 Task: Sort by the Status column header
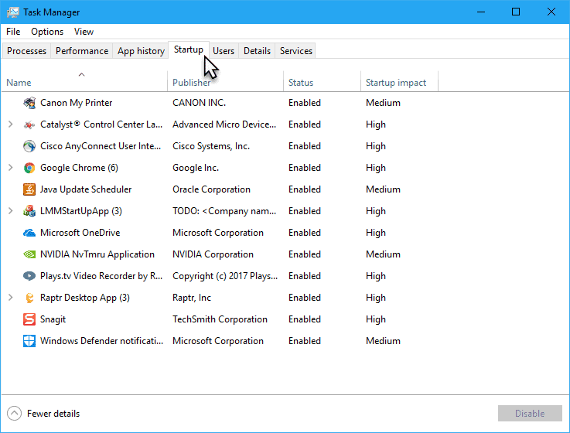coord(322,80)
